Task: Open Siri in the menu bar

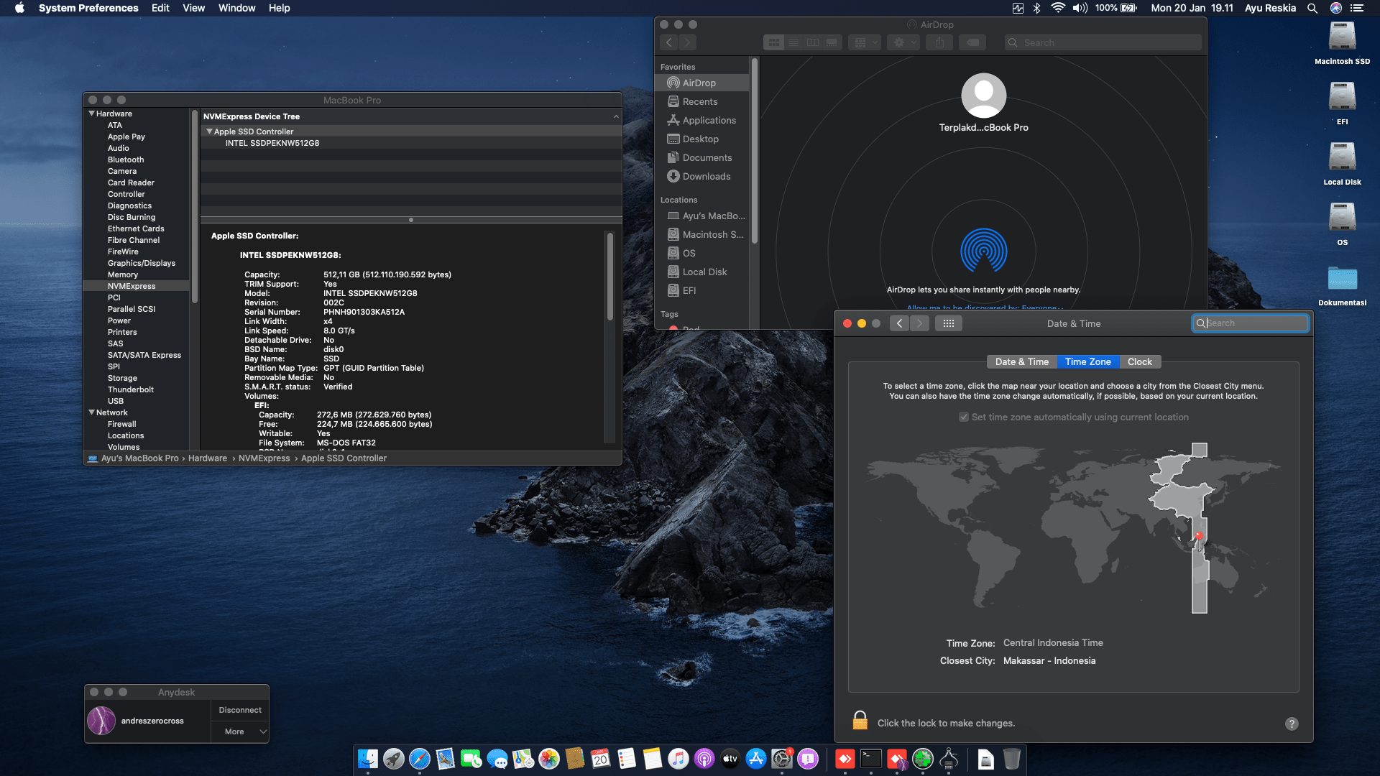Action: click(1336, 8)
